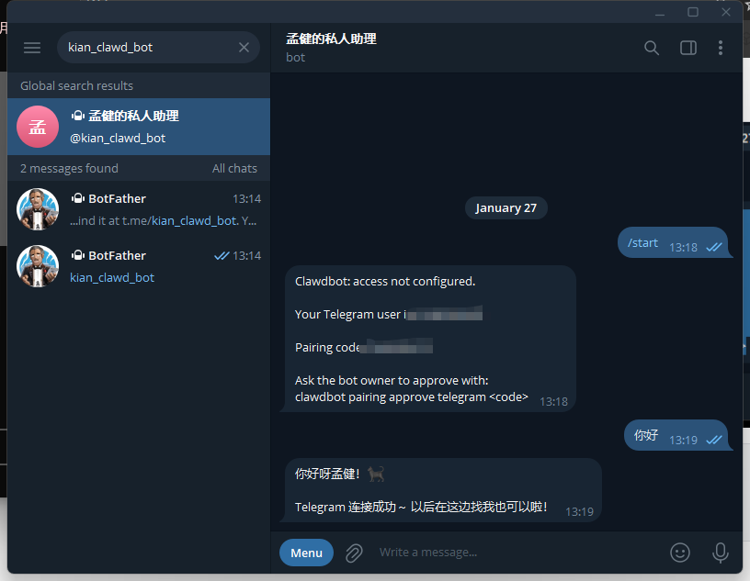Click the January 27 date badge

(506, 207)
